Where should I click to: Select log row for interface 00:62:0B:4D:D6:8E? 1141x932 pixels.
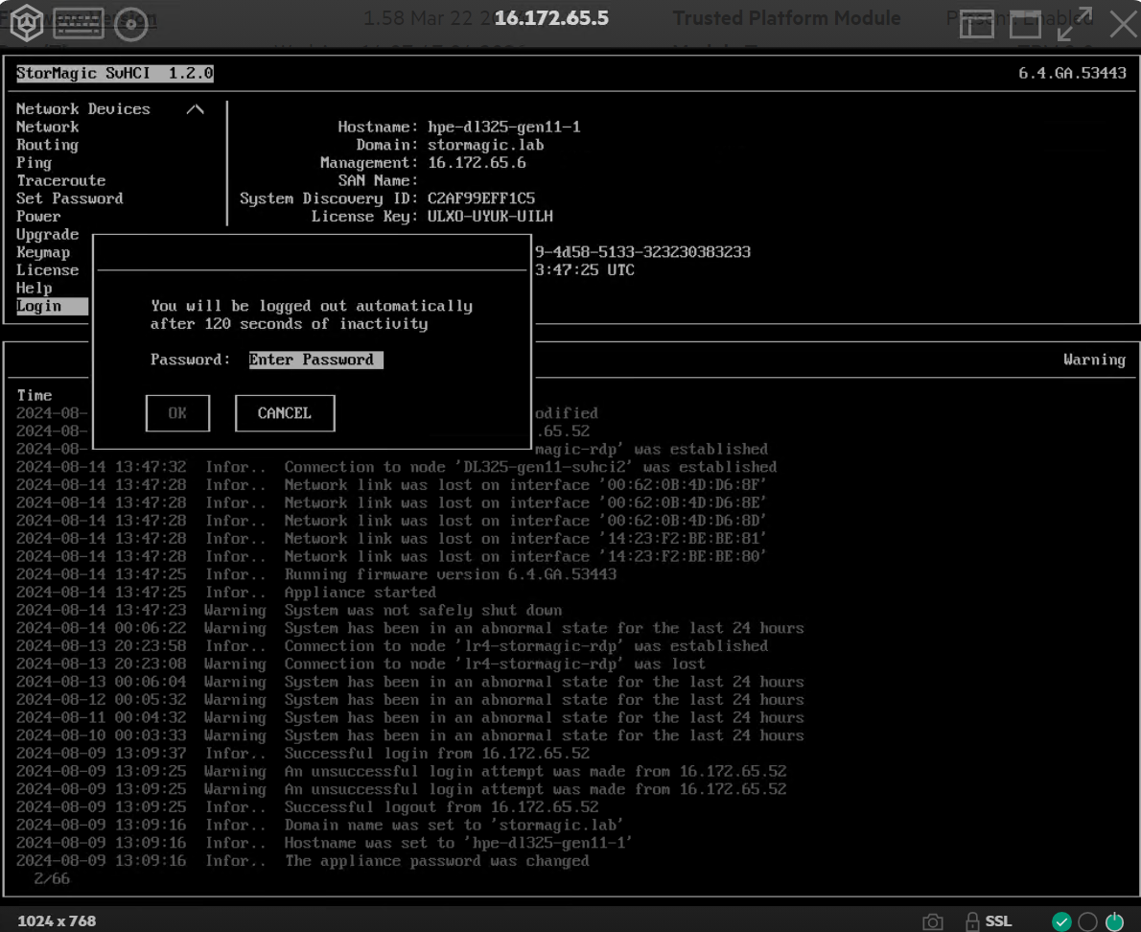(391, 502)
